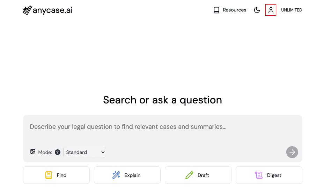324x195 pixels.
Task: Click the dropdown arrow on Standard selector
Action: click(103, 152)
